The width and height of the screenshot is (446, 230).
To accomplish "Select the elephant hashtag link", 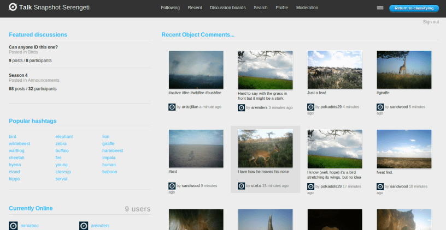I will click(64, 136).
